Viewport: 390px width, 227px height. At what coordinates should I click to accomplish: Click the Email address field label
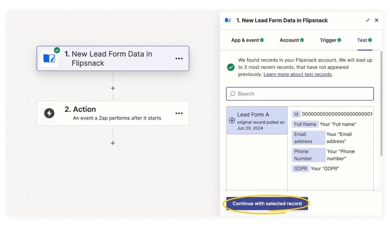tap(308, 138)
